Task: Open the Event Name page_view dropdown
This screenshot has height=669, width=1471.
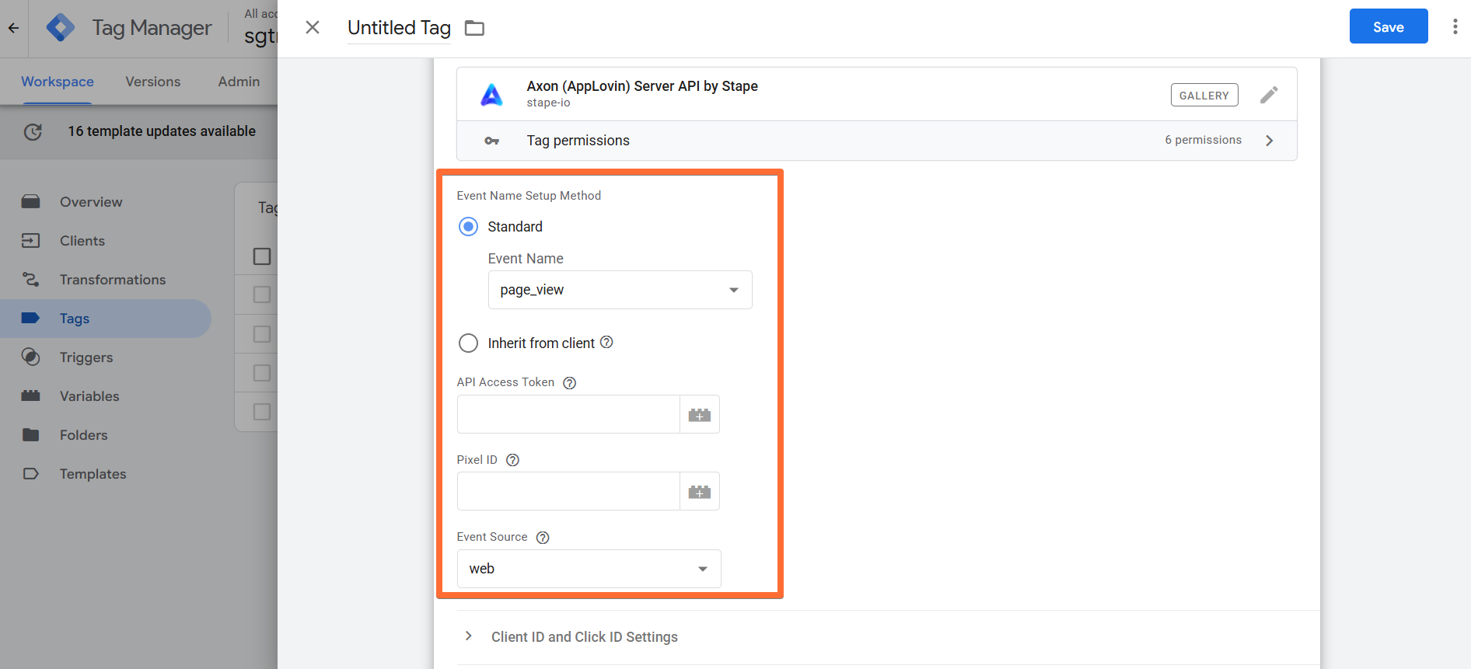Action: (x=620, y=290)
